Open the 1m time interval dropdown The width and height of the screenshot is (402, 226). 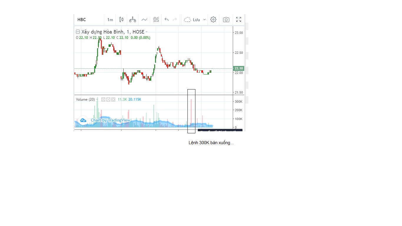[110, 20]
